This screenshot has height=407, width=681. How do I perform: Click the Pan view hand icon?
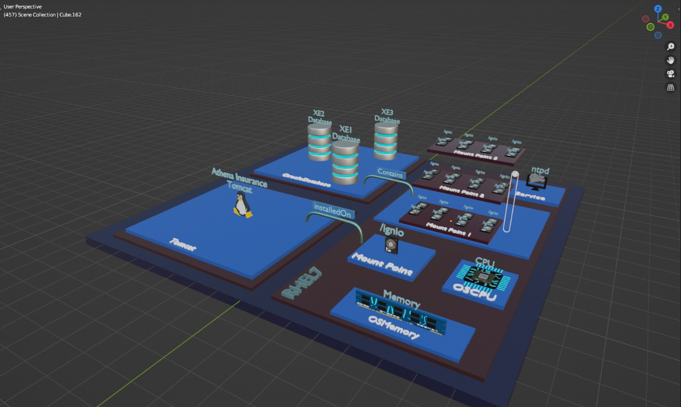[671, 60]
